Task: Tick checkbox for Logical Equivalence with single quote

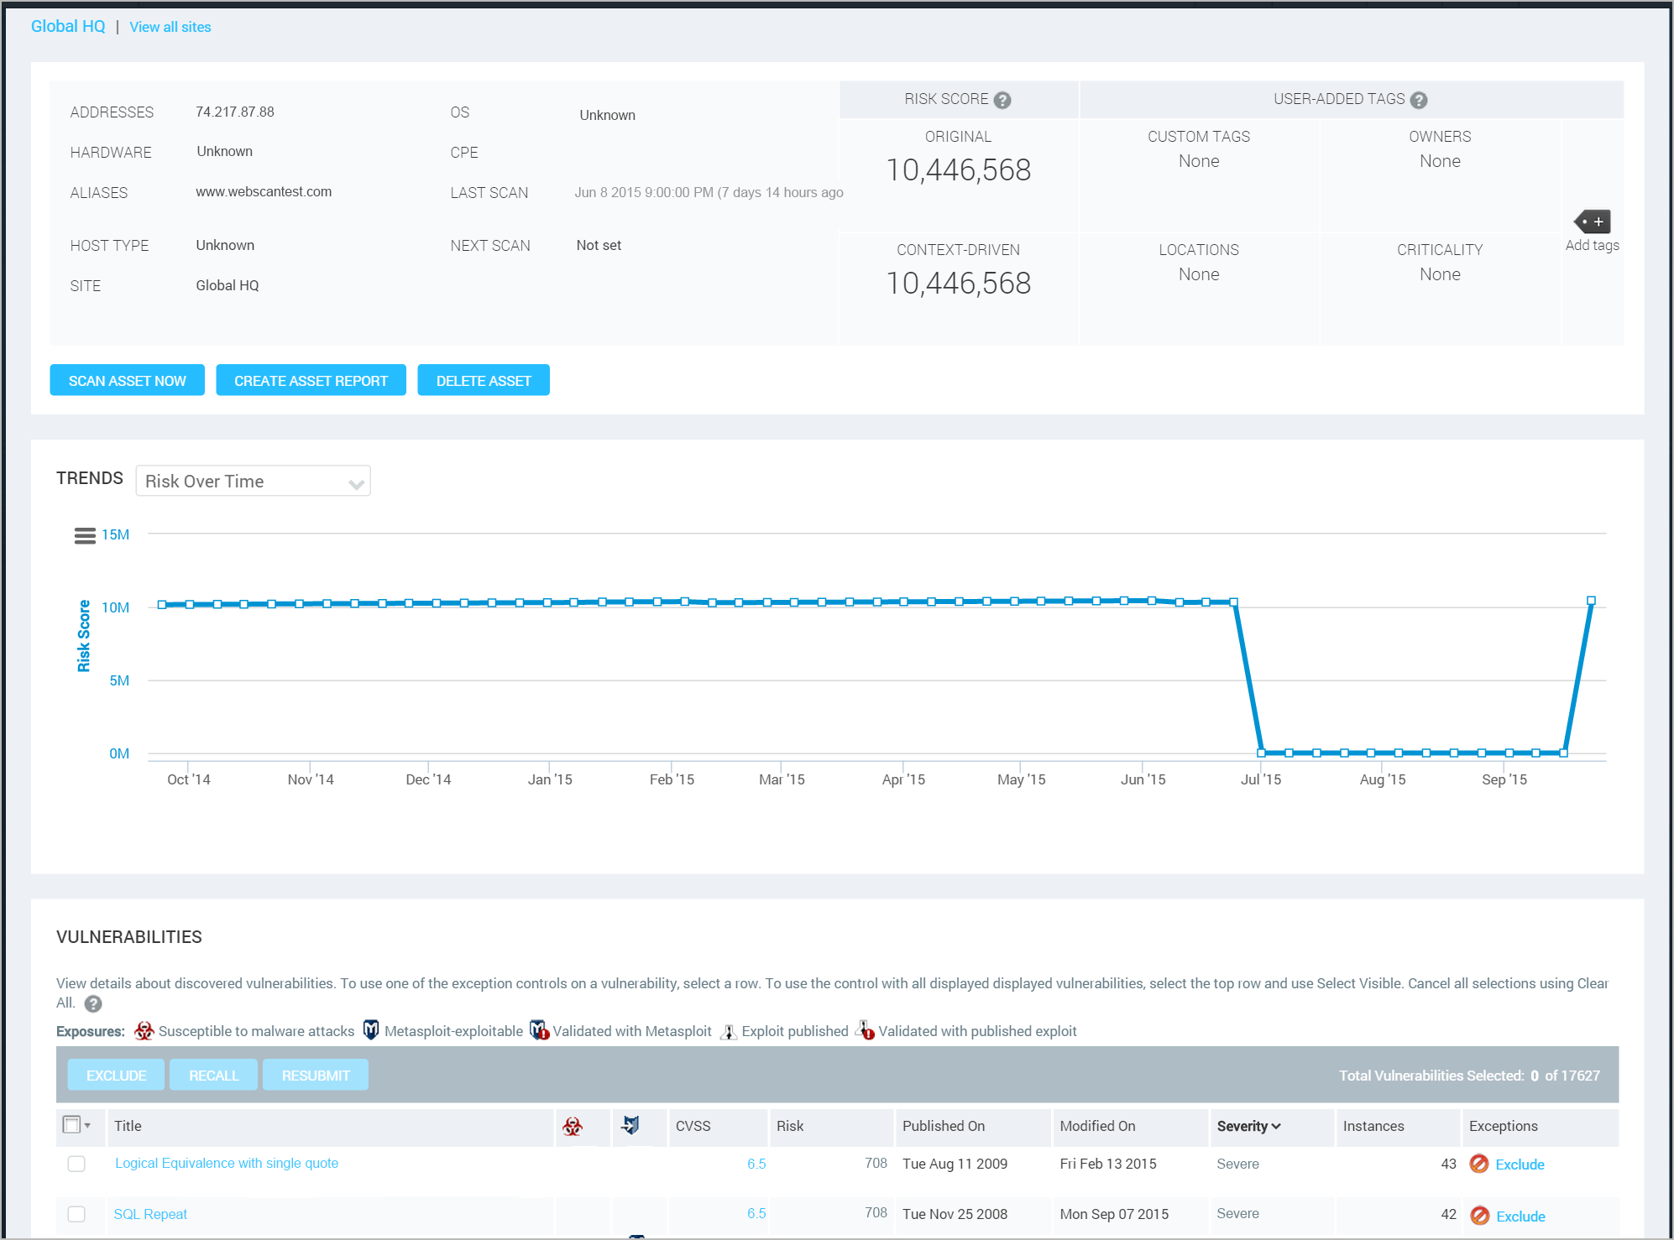Action: tap(76, 1164)
